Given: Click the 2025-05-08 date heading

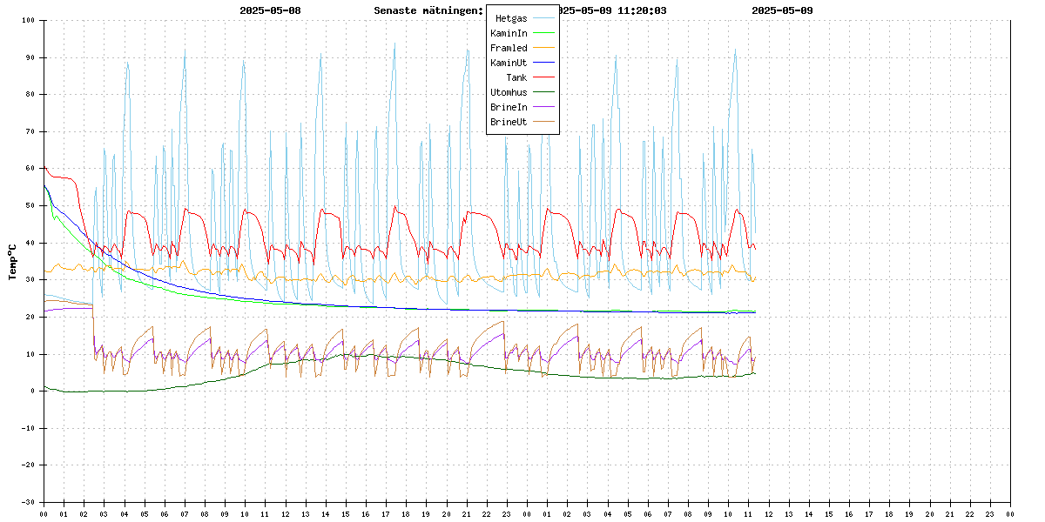Looking at the screenshot, I should tap(270, 10).
